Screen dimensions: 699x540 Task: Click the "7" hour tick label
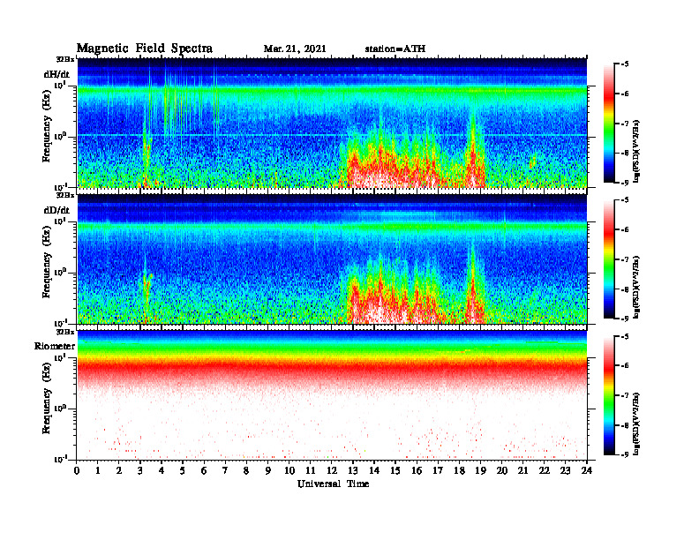point(225,471)
